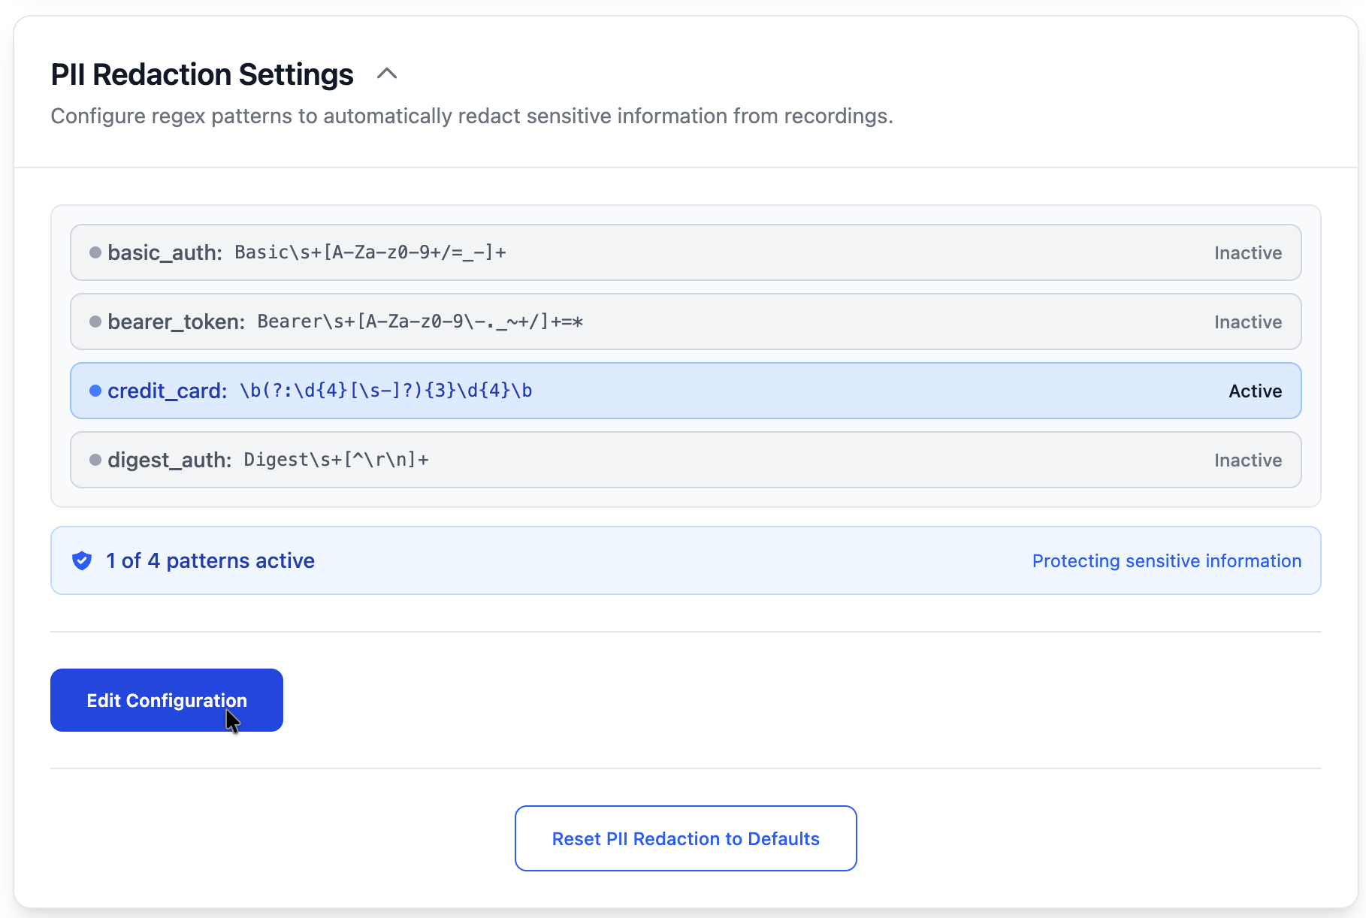Select the credit_card regex pattern text
The height and width of the screenshot is (918, 1366).
(x=386, y=391)
